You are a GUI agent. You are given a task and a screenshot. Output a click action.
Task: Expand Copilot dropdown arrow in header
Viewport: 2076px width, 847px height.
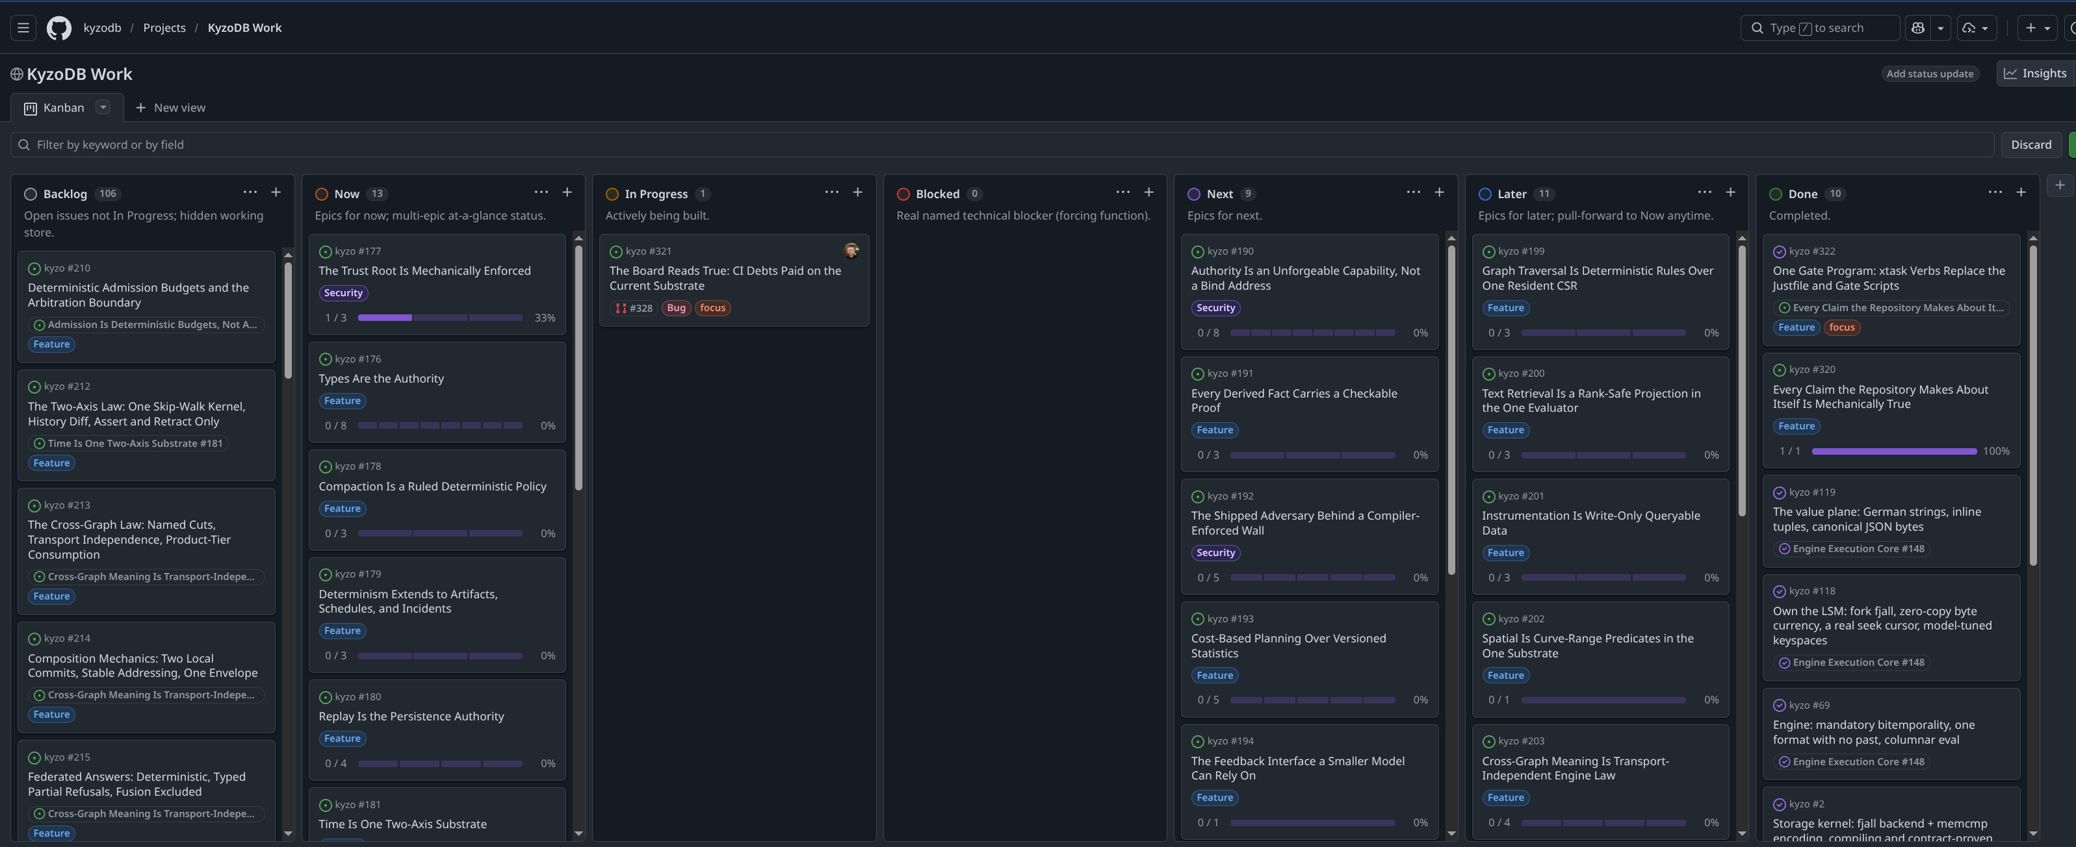1941,27
